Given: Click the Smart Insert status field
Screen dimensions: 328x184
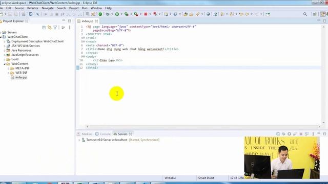Looking at the screenshot, I should tap(206, 178).
